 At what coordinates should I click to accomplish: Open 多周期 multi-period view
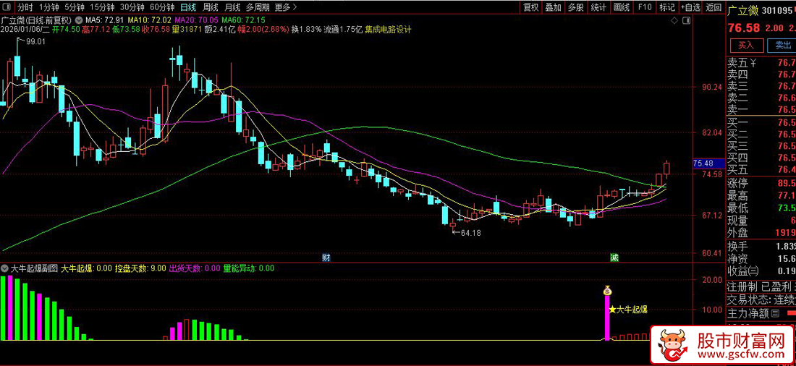[258, 7]
